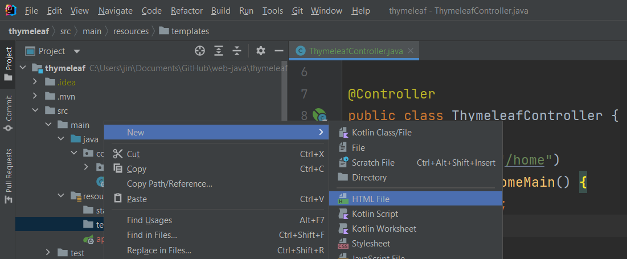Open the File menu

(31, 11)
